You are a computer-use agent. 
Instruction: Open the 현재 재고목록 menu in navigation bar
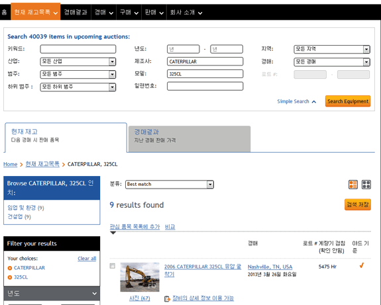[x=36, y=12]
